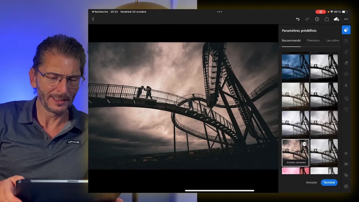This screenshot has height=202, width=359.
Task: Open the keywords tag icon
Action: 346,175
